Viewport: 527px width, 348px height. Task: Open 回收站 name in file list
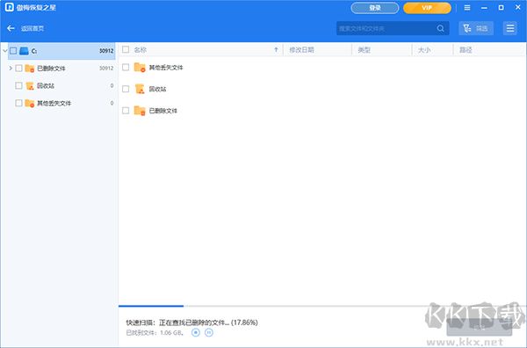157,89
